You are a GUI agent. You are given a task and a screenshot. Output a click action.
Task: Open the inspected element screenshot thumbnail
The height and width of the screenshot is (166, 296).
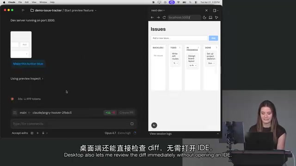click(x=21, y=45)
